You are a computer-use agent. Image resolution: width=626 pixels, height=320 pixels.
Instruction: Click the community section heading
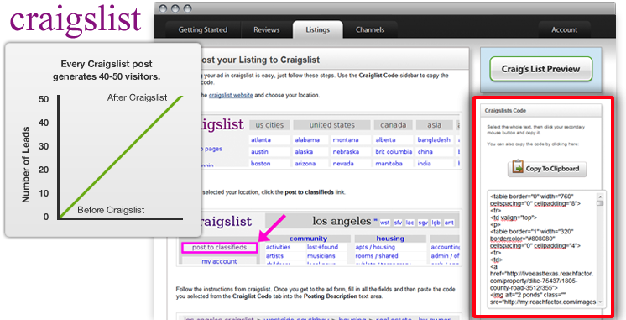click(308, 239)
